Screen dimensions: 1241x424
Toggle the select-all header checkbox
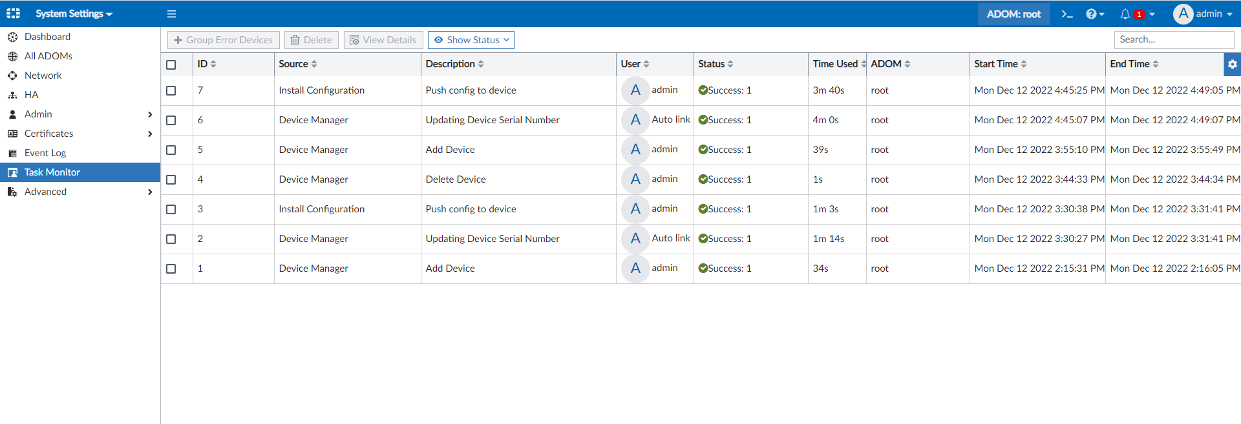tap(171, 65)
